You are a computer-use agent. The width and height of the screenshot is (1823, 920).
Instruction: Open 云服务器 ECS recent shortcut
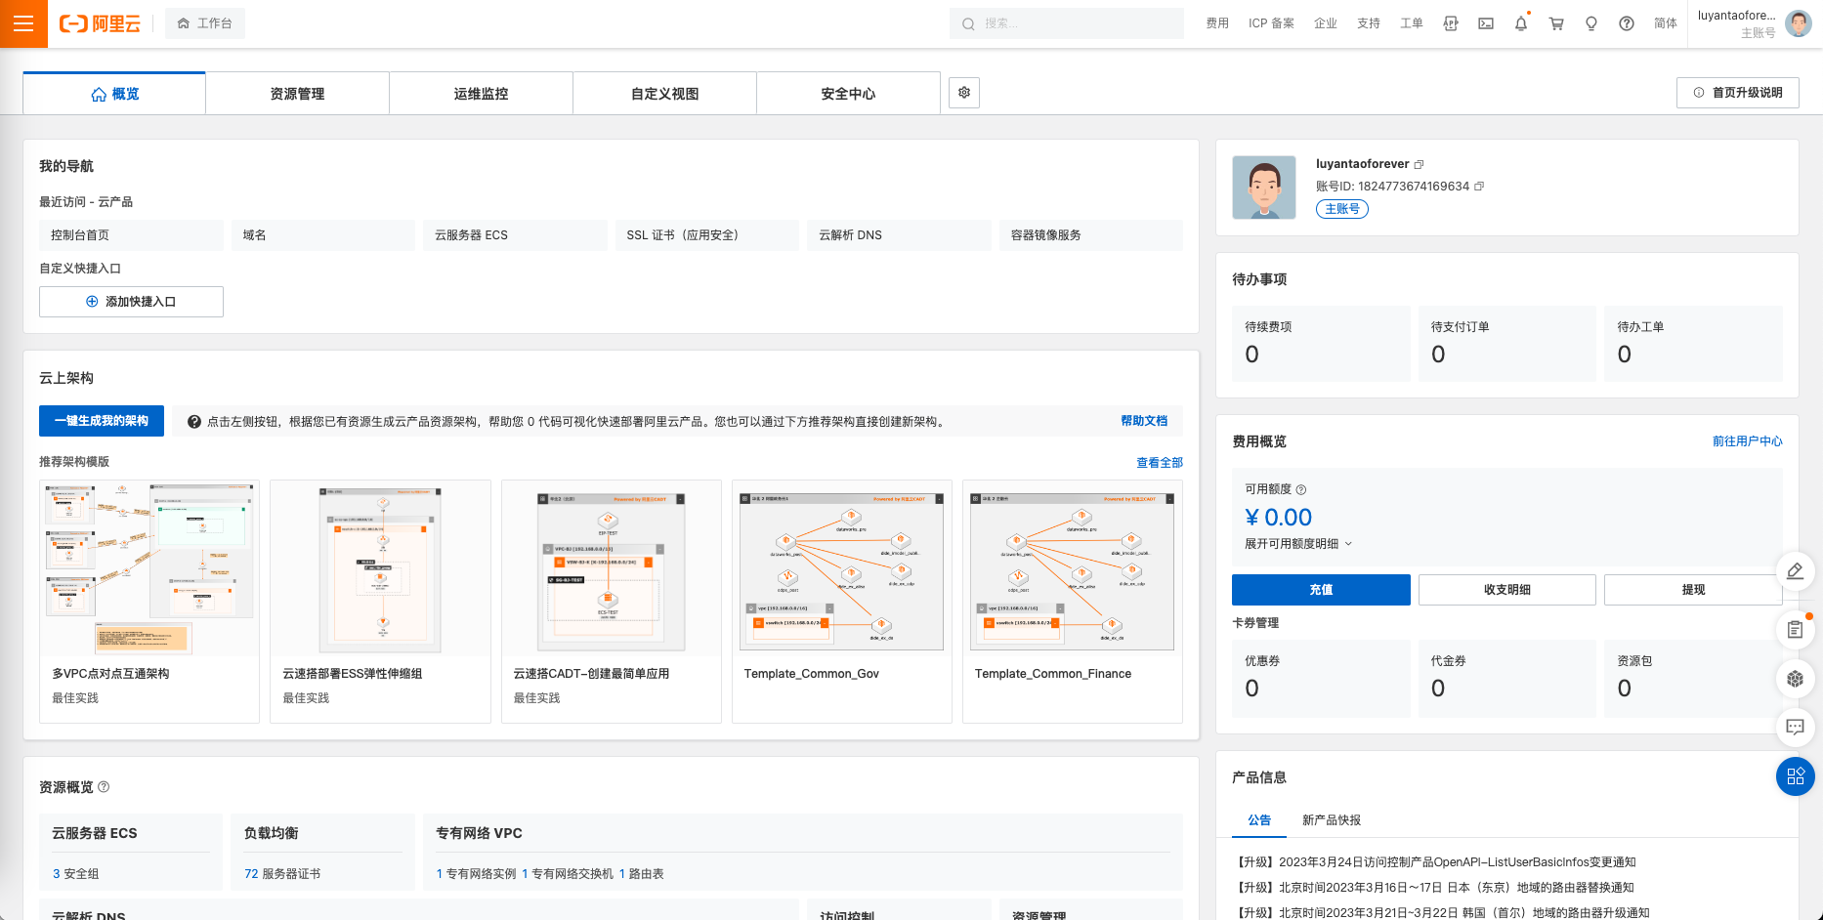pos(515,235)
